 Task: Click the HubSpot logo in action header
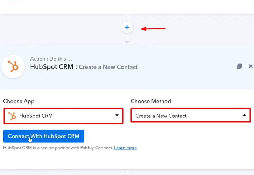(13, 66)
